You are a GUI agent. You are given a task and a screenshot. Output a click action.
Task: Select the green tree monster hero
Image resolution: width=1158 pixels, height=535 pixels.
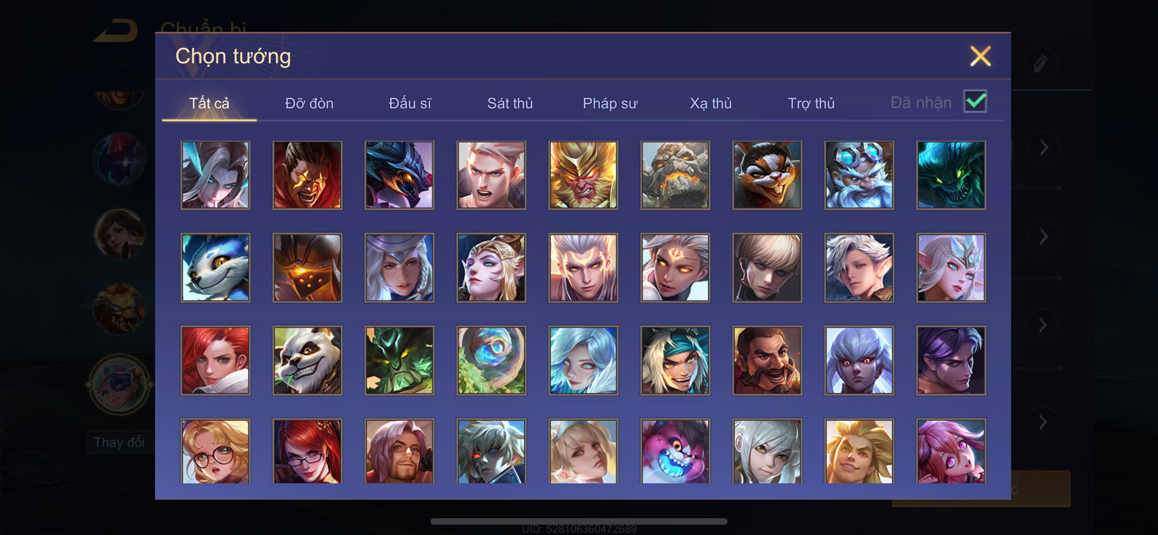(399, 360)
